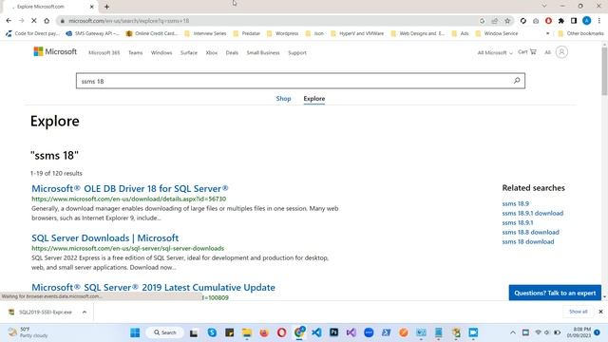Open the browser home page
This screenshot has height=342, width=608.
coord(47,21)
